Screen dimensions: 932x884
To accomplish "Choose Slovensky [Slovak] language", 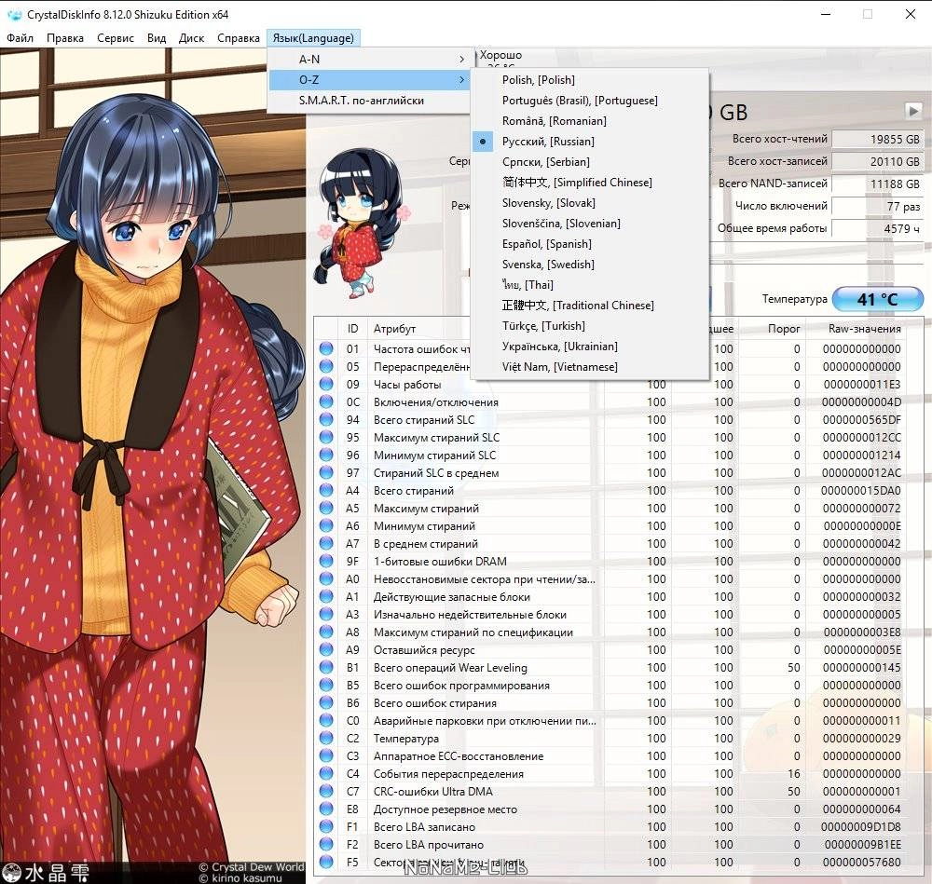I will pyautogui.click(x=590, y=202).
